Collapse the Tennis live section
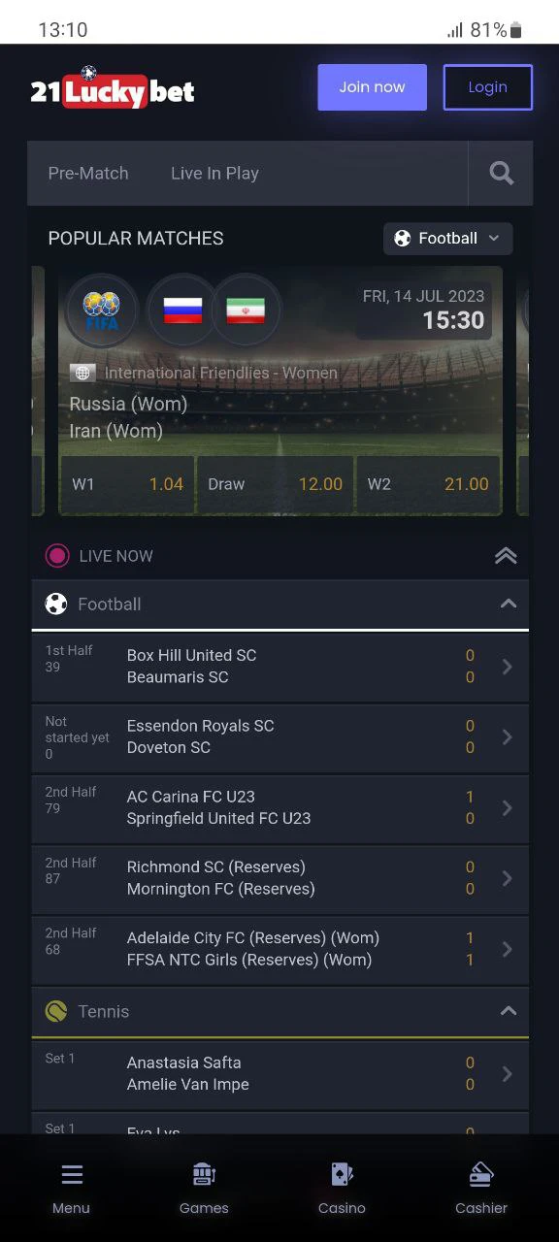The width and height of the screenshot is (559, 1242). (509, 1011)
